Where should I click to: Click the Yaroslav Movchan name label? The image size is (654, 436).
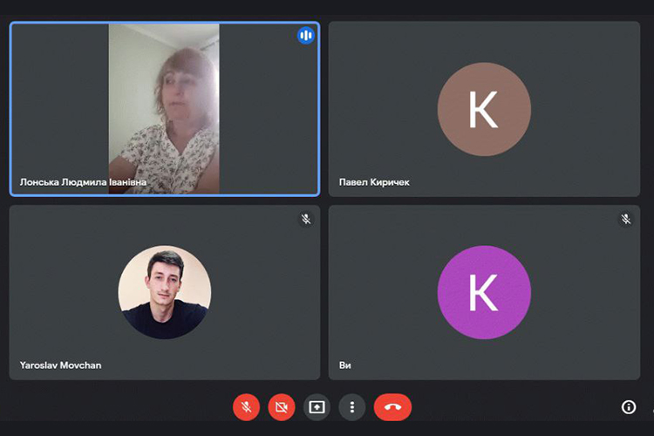click(60, 365)
